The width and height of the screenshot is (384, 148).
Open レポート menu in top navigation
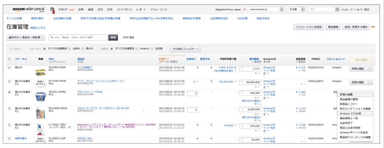(141, 9)
